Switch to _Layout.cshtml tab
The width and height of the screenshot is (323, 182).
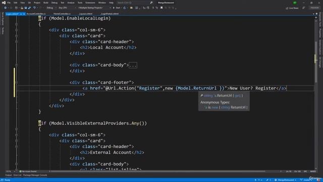coord(86,14)
